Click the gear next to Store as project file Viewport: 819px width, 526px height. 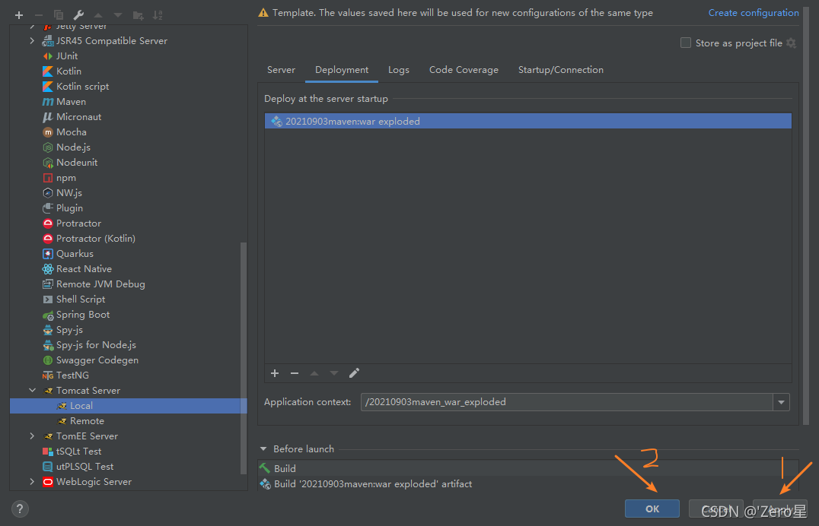coord(792,43)
